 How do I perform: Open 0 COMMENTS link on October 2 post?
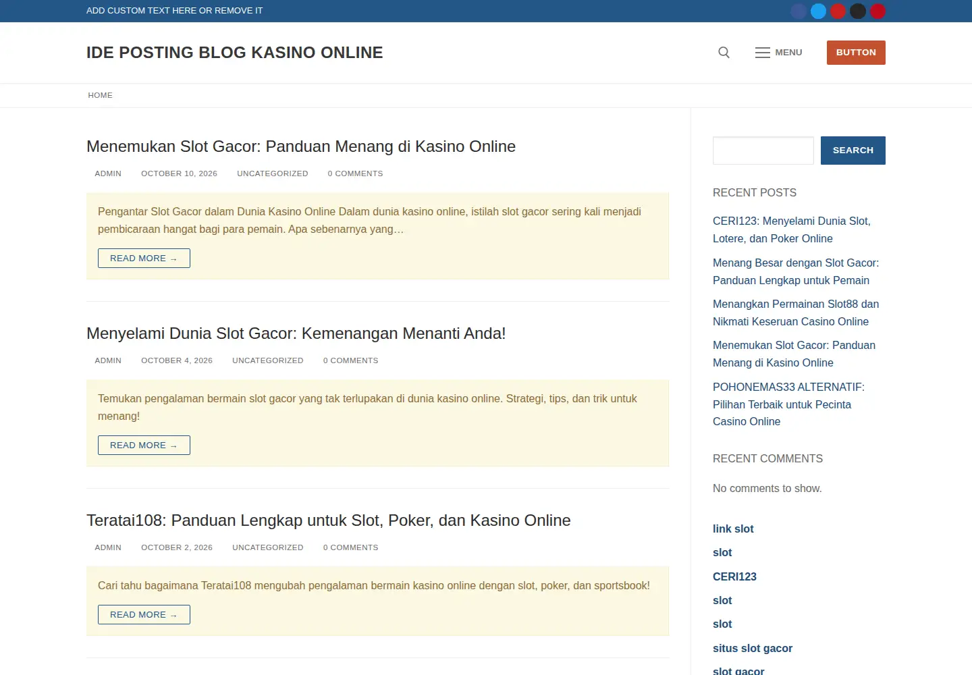point(350,547)
